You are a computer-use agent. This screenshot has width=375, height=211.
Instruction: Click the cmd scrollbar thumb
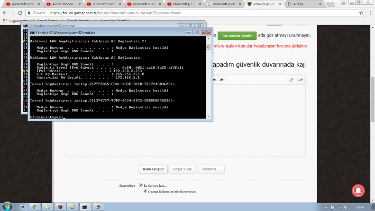[208, 46]
